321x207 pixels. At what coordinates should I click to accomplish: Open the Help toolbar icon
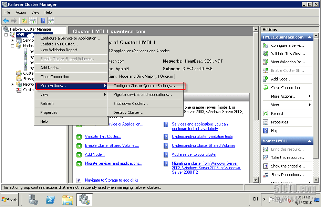point(43,21)
